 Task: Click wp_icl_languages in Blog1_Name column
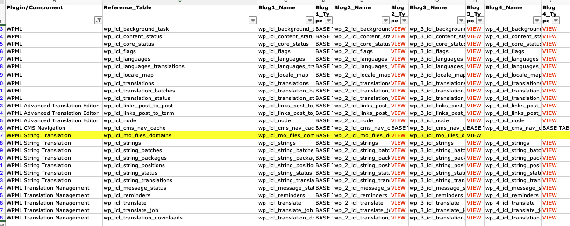coord(282,59)
